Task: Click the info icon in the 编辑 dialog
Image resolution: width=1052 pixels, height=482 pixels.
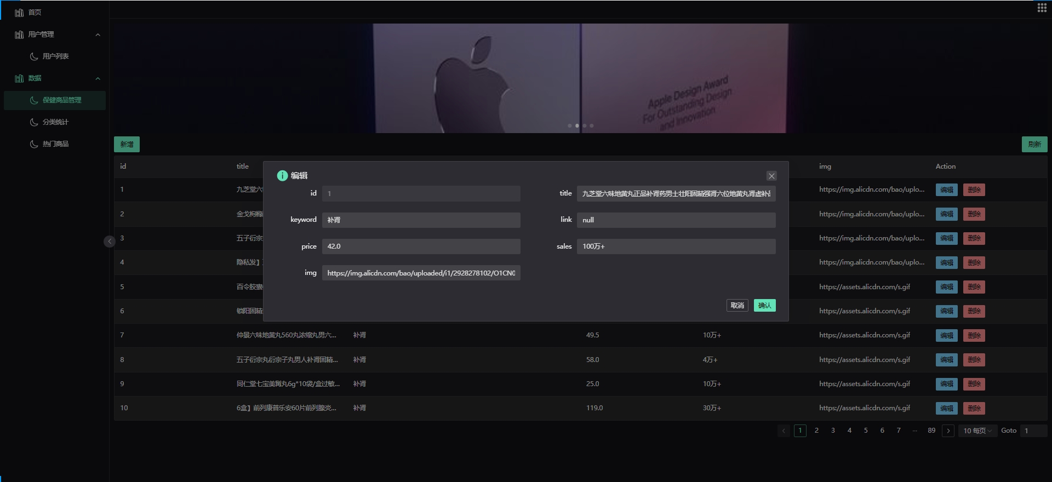Action: point(282,176)
